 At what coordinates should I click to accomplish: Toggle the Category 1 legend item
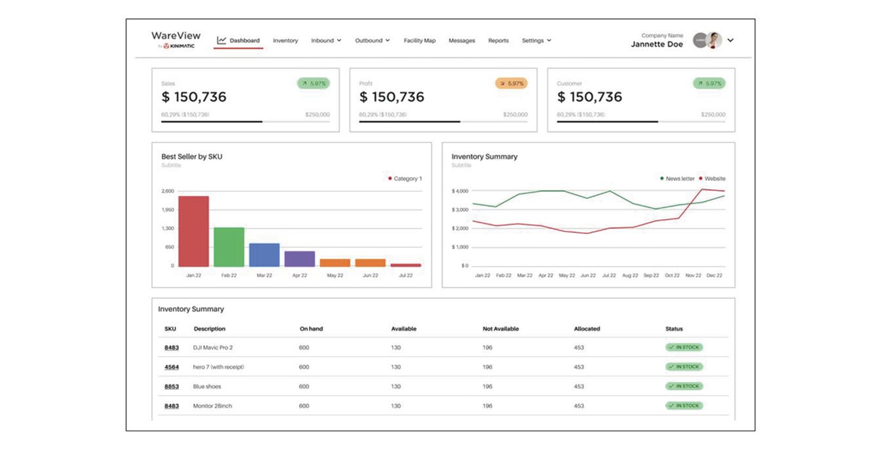click(x=405, y=178)
